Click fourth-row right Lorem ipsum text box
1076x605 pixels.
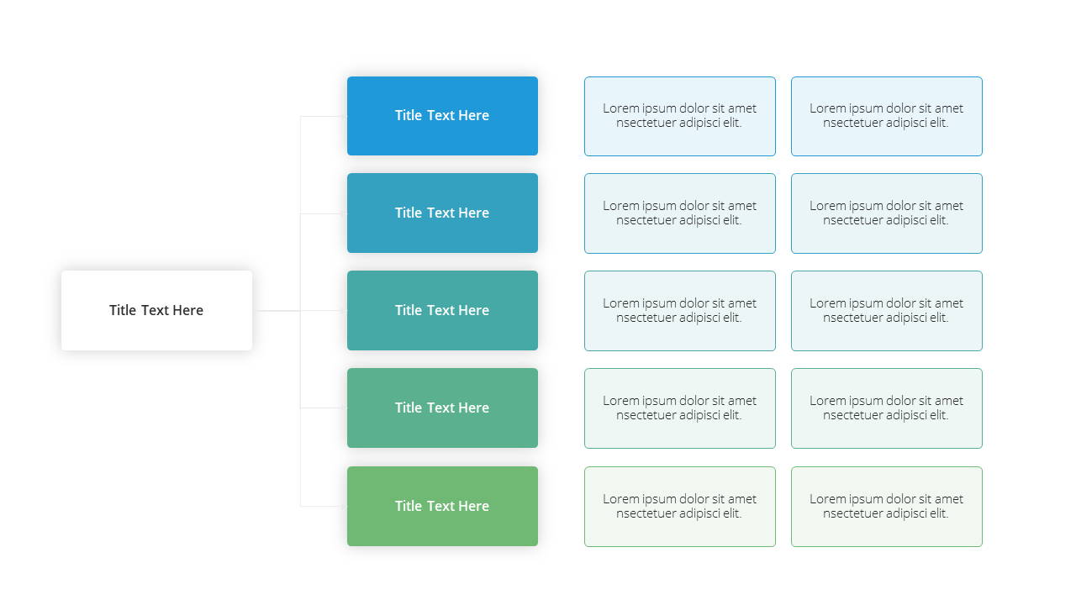887,408
